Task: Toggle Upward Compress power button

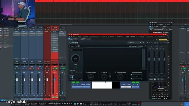Action: [86, 72]
